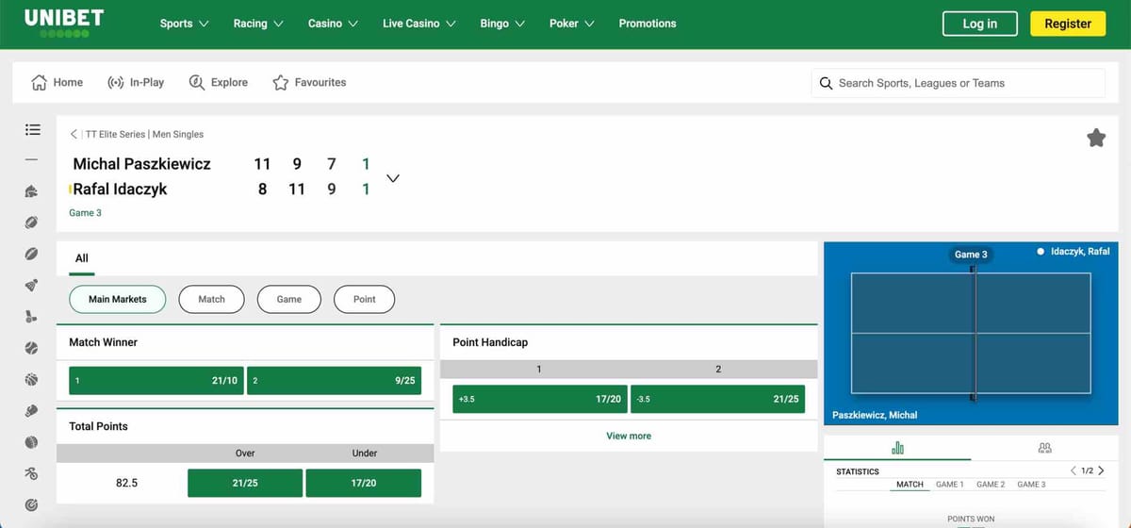This screenshot has height=528, width=1131.
Task: Select the boxing glove sidebar icon
Action: (x=32, y=410)
